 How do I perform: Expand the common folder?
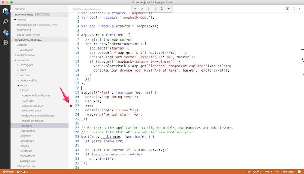18,75
